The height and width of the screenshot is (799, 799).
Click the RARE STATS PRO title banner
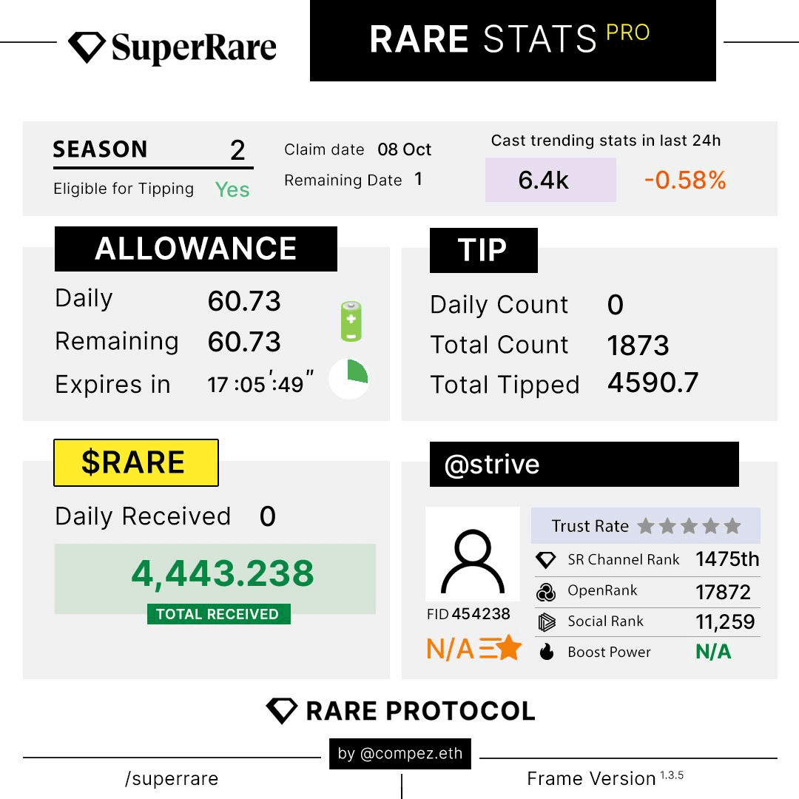tap(513, 40)
